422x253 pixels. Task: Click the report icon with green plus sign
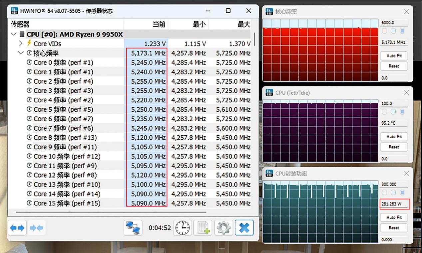click(203, 227)
